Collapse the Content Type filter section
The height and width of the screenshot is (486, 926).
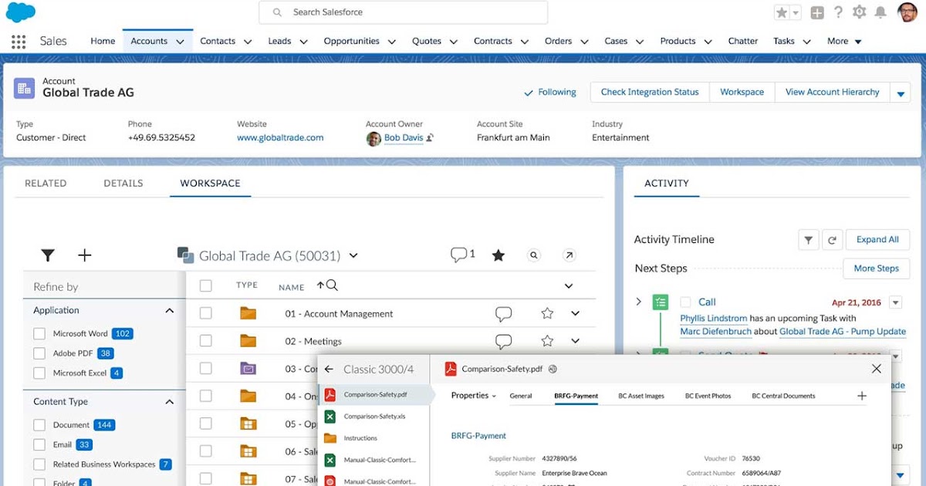[170, 402]
